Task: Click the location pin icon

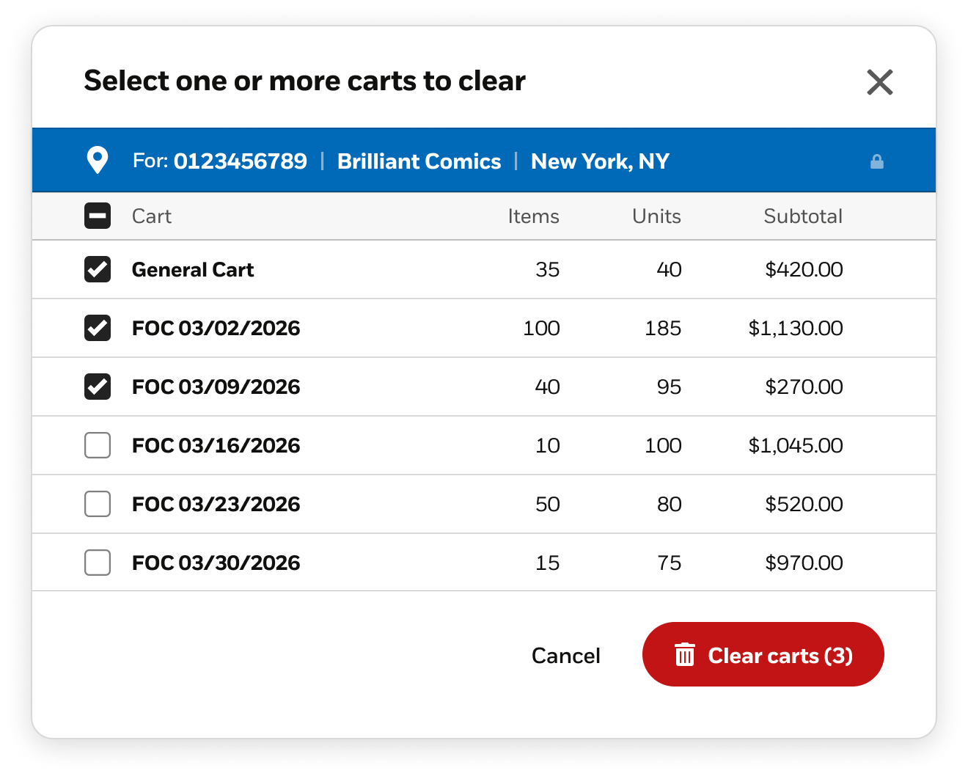Action: tap(98, 161)
